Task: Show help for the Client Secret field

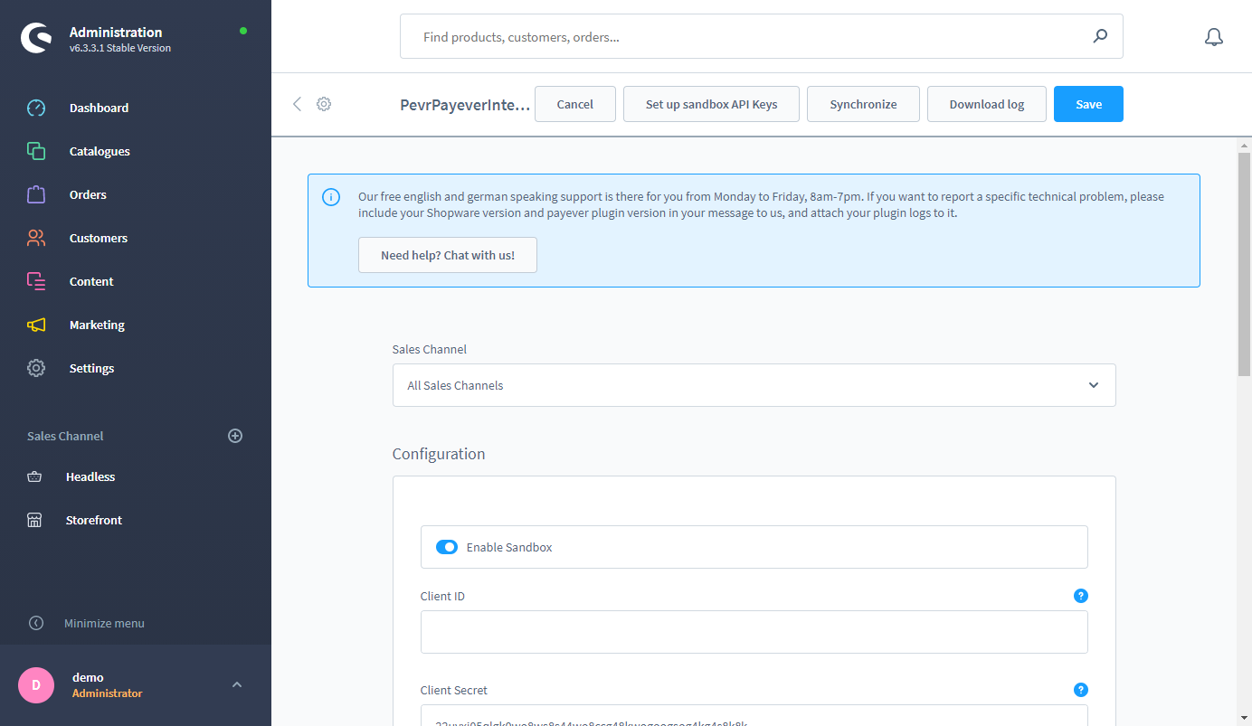Action: [x=1080, y=690]
